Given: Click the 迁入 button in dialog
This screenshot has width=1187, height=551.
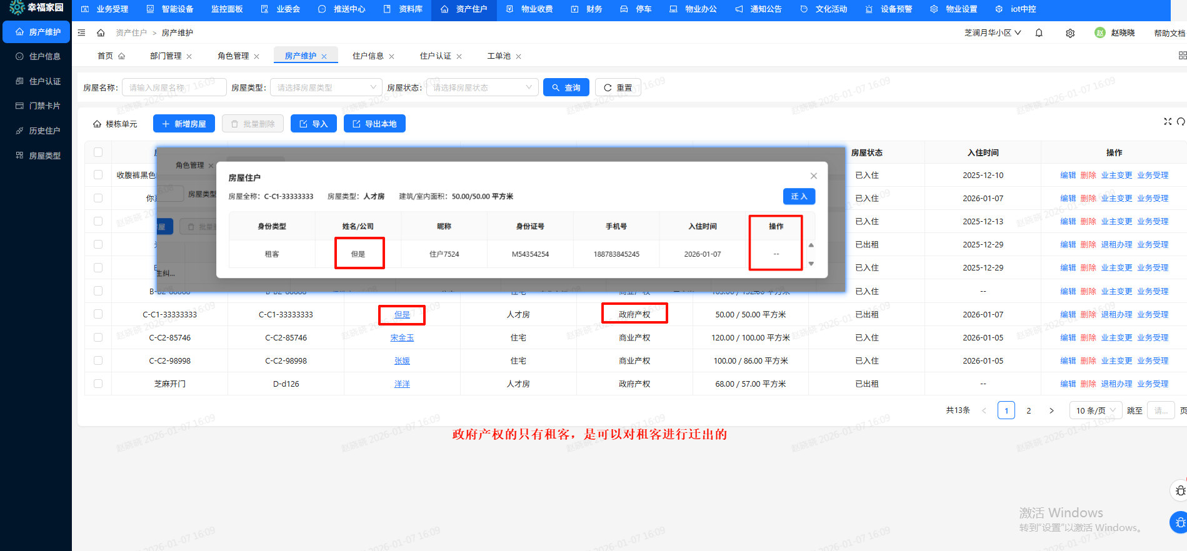Looking at the screenshot, I should pos(799,196).
